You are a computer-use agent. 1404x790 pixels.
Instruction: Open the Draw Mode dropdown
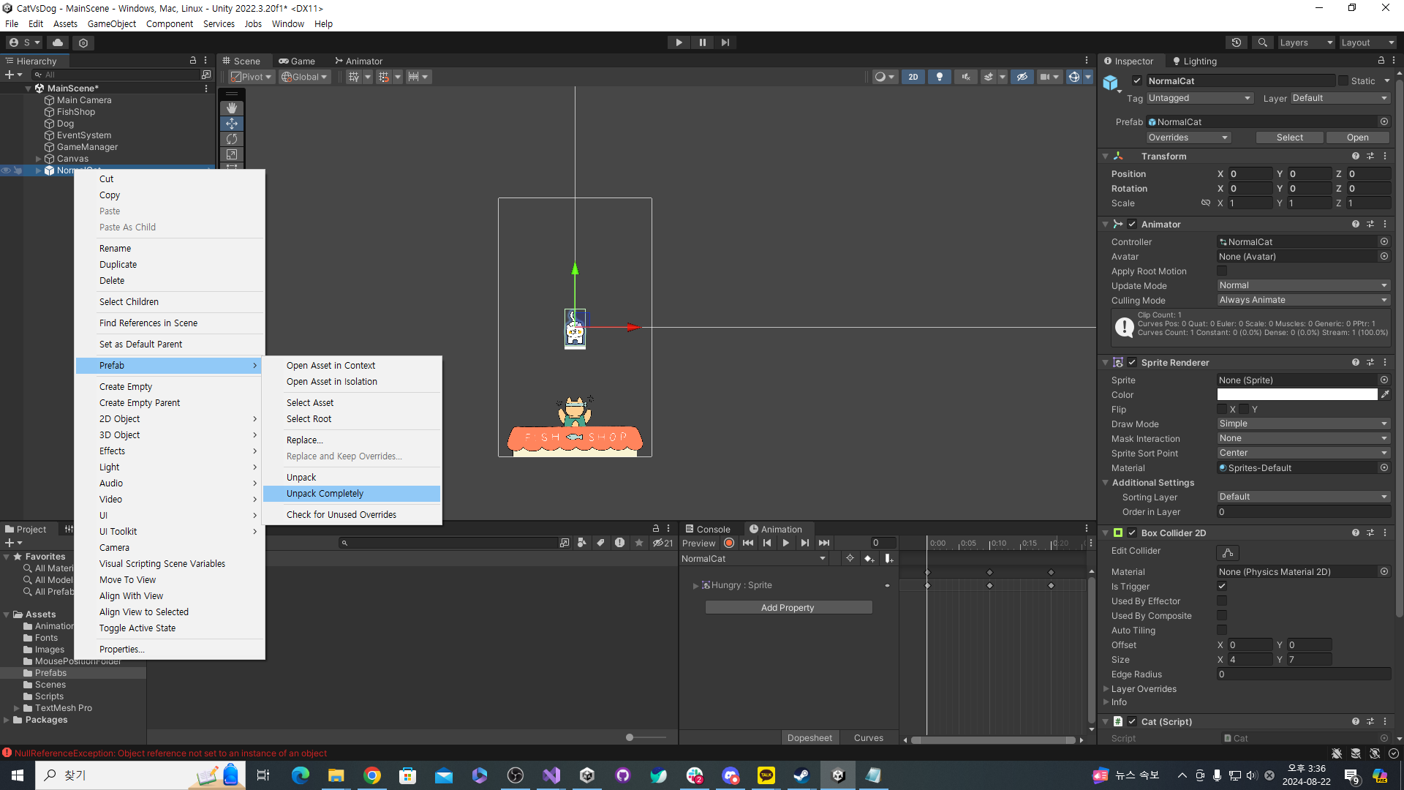pyautogui.click(x=1303, y=424)
